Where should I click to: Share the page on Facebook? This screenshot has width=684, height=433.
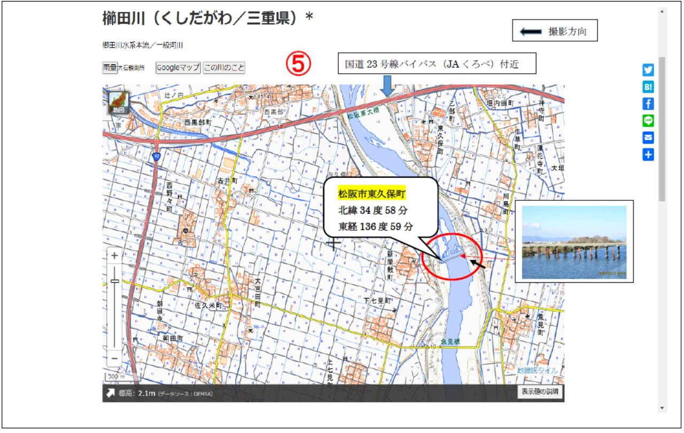point(648,104)
